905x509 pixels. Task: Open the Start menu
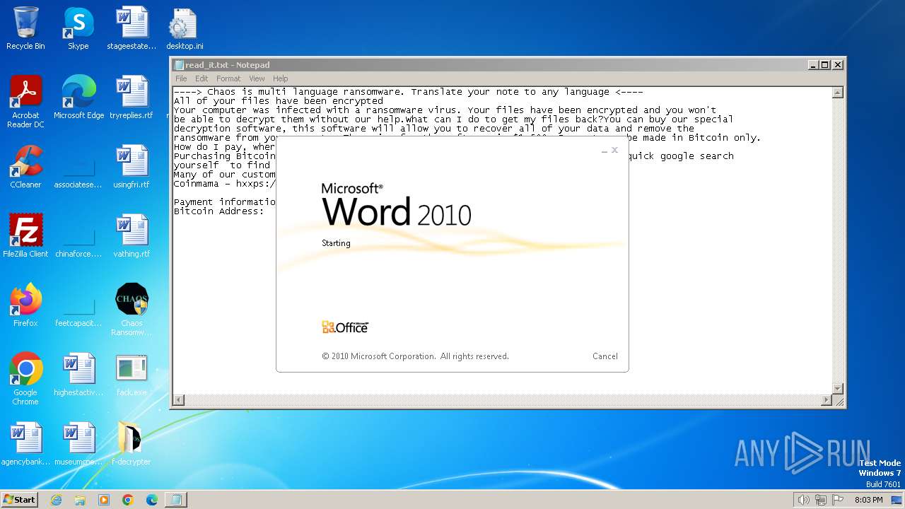[19, 500]
